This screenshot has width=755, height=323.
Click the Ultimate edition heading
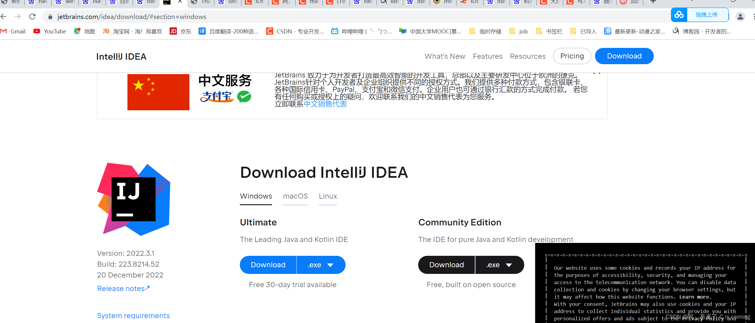[x=258, y=222]
